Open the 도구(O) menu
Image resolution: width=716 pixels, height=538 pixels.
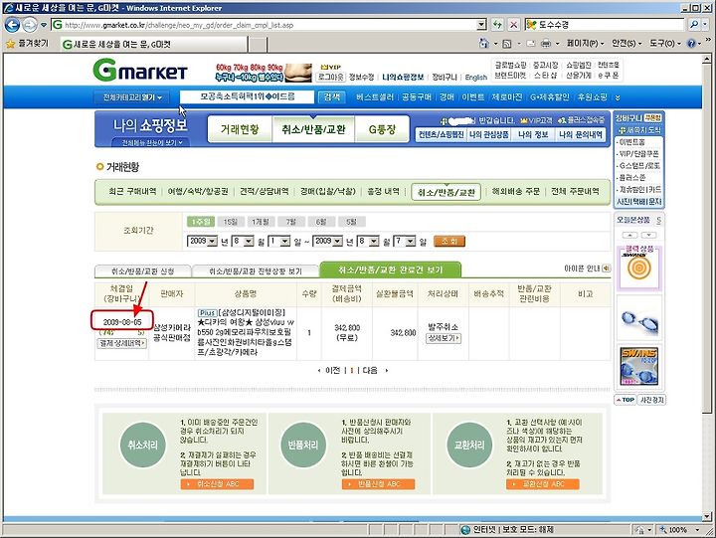pos(665,44)
